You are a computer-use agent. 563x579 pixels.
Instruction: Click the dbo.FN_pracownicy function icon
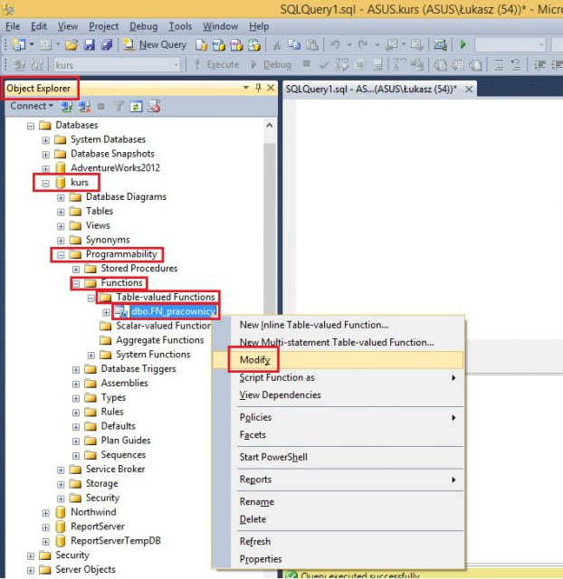click(121, 312)
